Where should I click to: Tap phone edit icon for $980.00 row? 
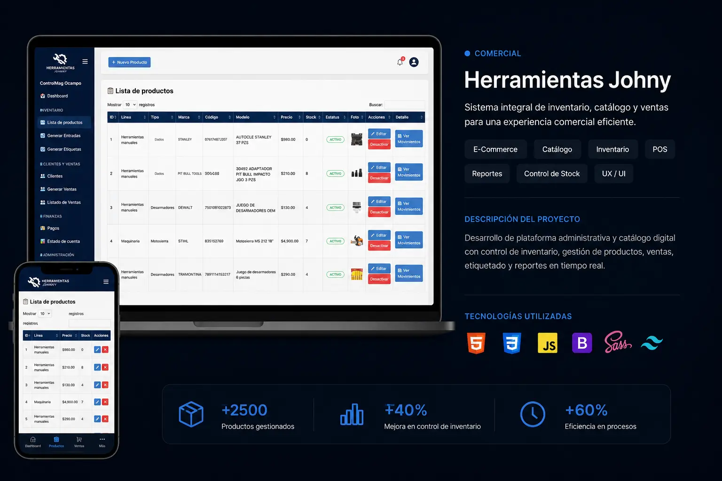pyautogui.click(x=97, y=349)
